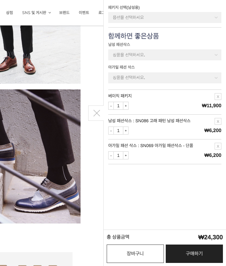Click the 구매하기 purchase button
This screenshot has height=266, width=226.
pos(194,254)
